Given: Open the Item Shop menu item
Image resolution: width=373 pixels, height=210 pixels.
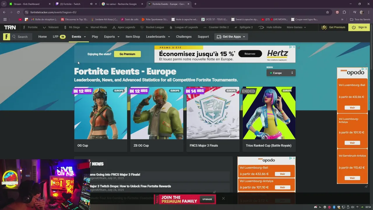Looking at the screenshot, I should pos(133,37).
